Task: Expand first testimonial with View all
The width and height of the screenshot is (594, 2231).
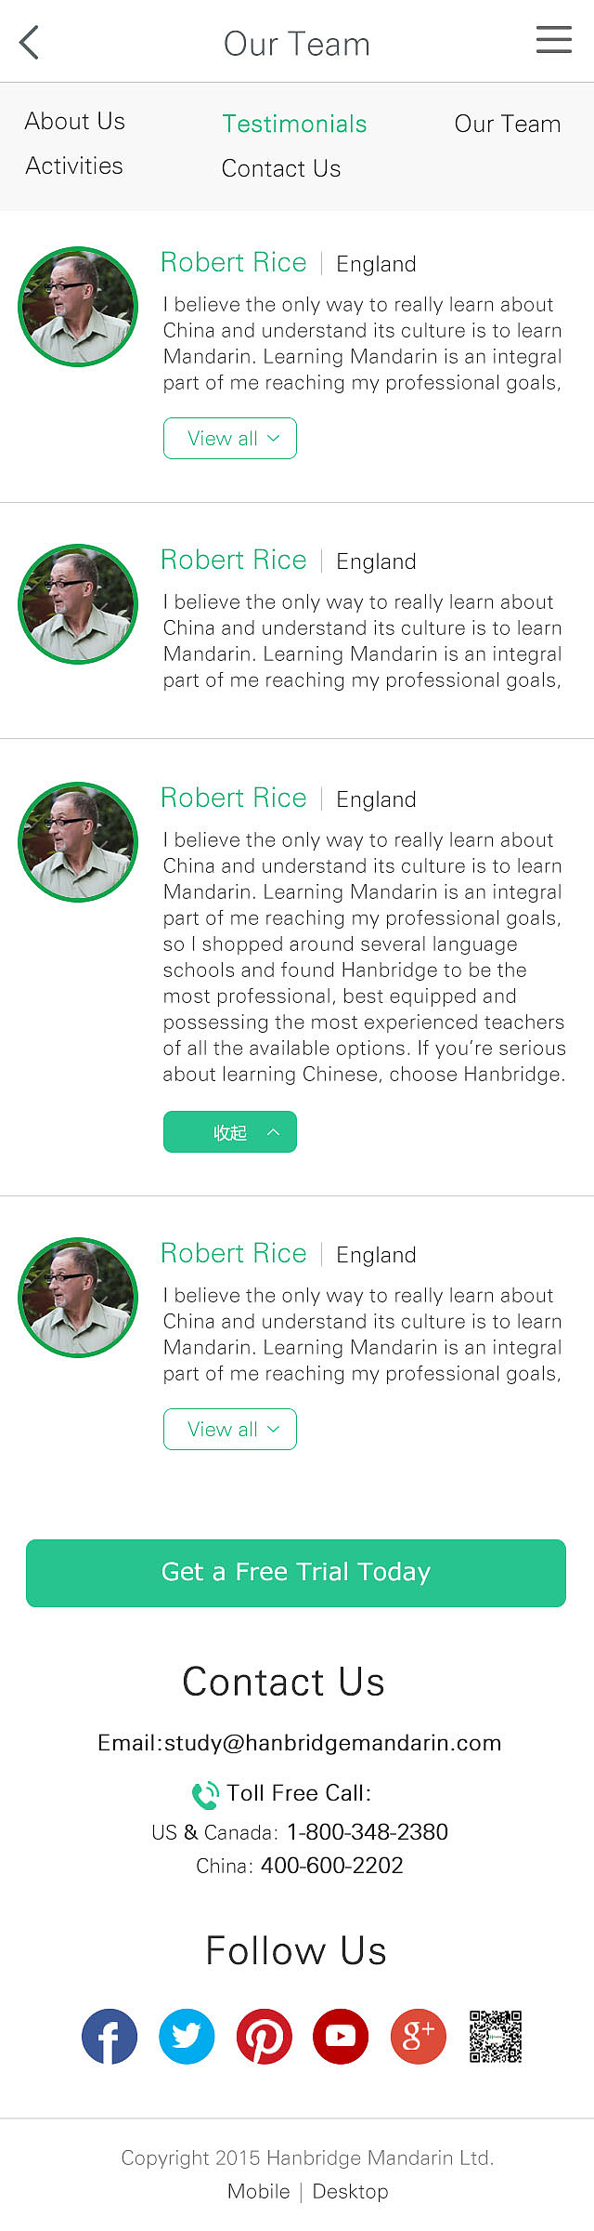Action: tap(230, 439)
